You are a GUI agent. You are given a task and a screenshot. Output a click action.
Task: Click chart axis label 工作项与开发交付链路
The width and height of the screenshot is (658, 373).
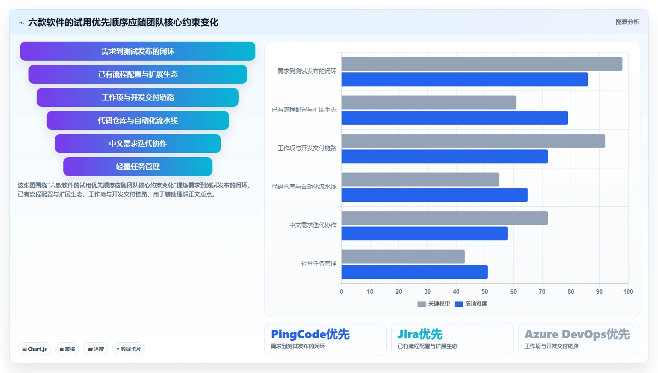307,148
